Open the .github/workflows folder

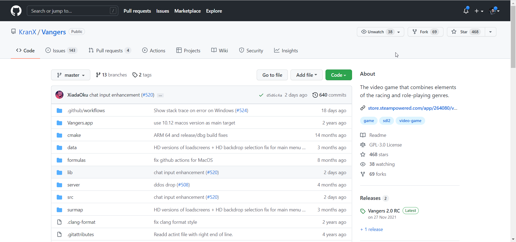[86, 110]
